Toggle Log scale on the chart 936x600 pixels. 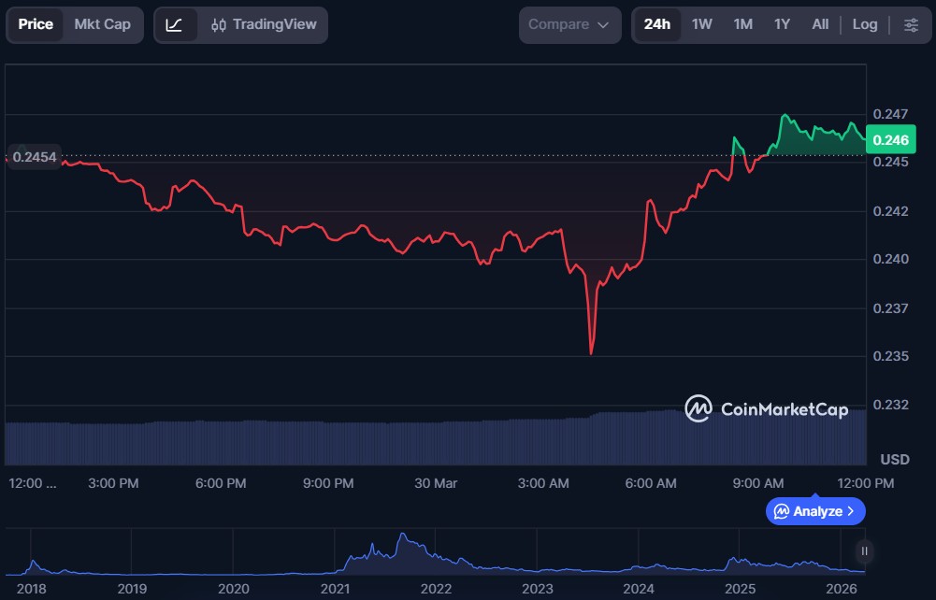(x=865, y=24)
